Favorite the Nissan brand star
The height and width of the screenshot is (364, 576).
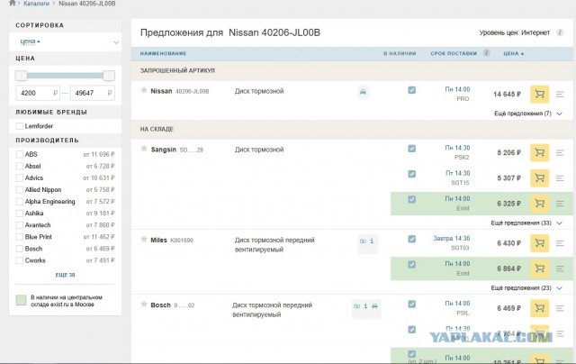coord(144,90)
